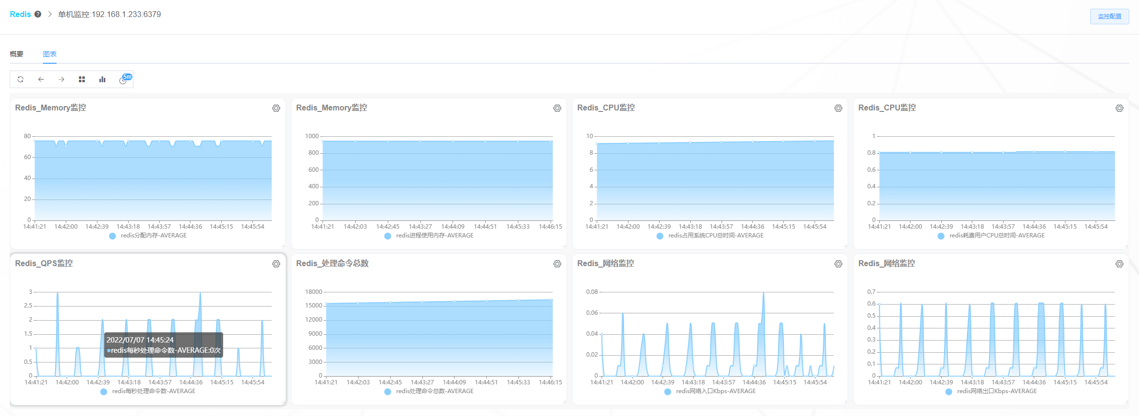Toggle the redis分配内存-AVERAGE legend series
Screen dimensions: 1139x416
pyautogui.click(x=148, y=235)
